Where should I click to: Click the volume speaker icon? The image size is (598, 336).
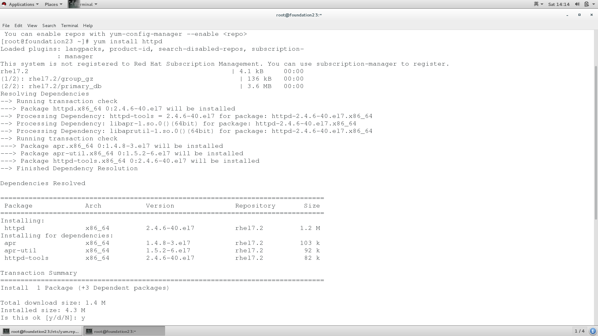577,4
